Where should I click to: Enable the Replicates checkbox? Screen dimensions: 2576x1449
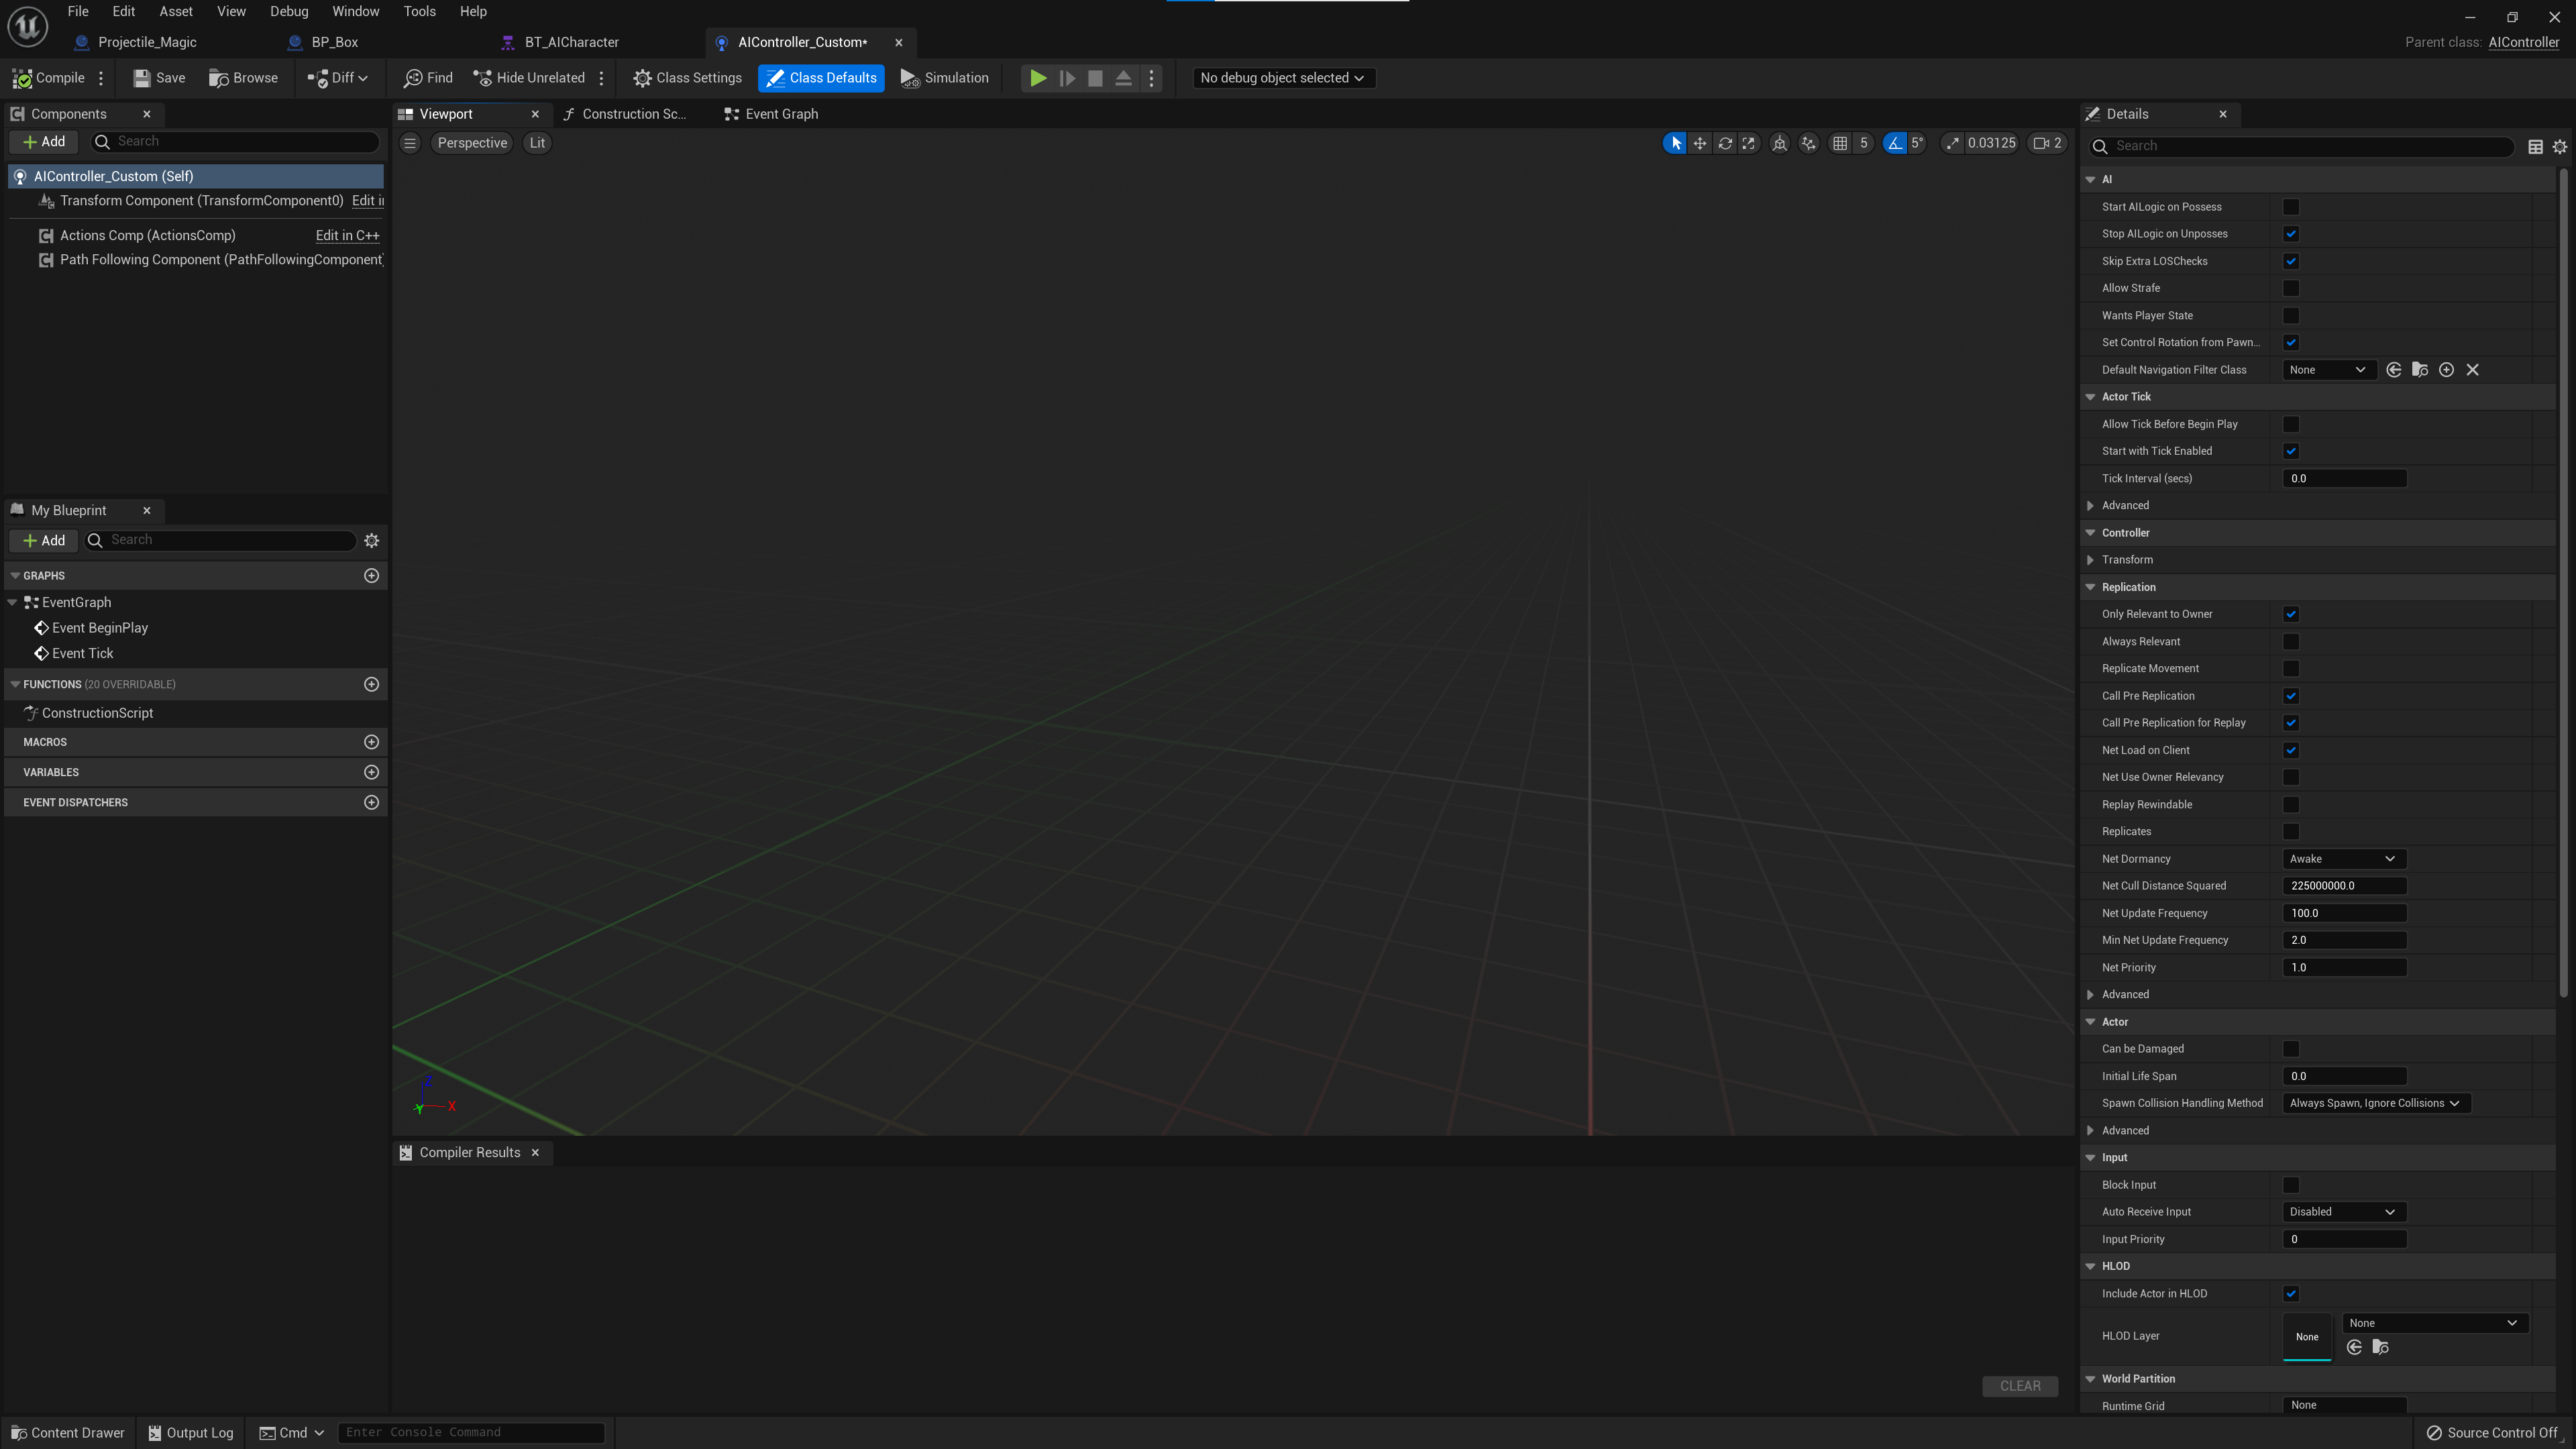point(2291,831)
